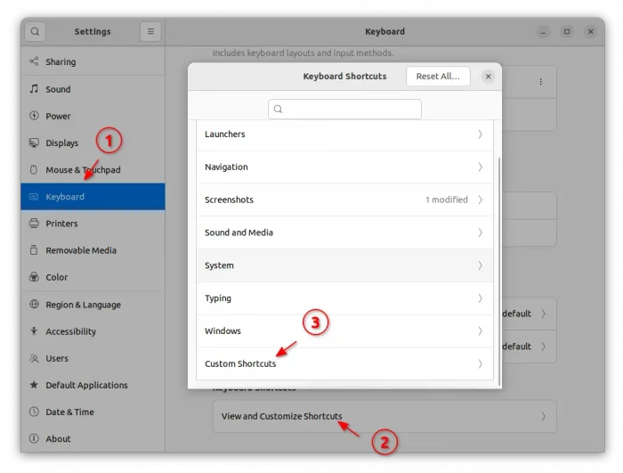
Task: Click the Accessibility icon in sidebar
Action: [x=34, y=331]
